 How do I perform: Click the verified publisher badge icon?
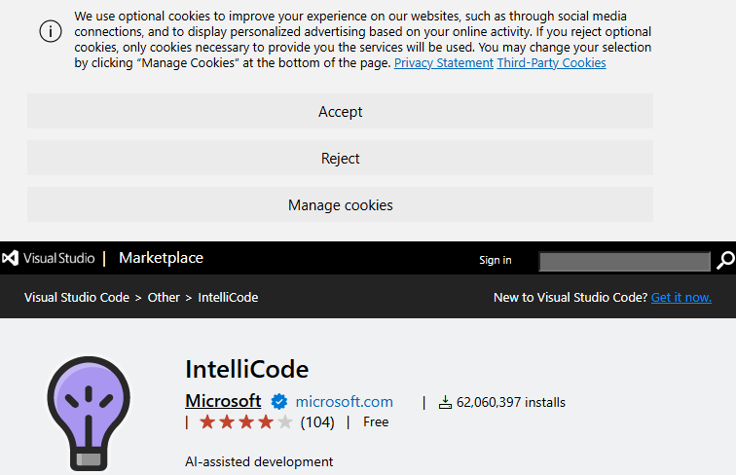pos(279,402)
